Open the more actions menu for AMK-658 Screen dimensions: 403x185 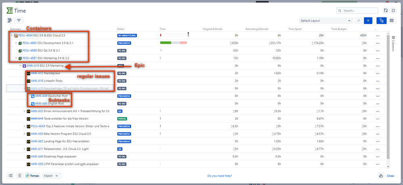coord(378,164)
